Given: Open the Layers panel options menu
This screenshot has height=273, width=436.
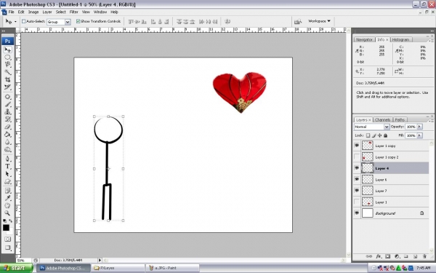Looking at the screenshot, I should point(430,121).
